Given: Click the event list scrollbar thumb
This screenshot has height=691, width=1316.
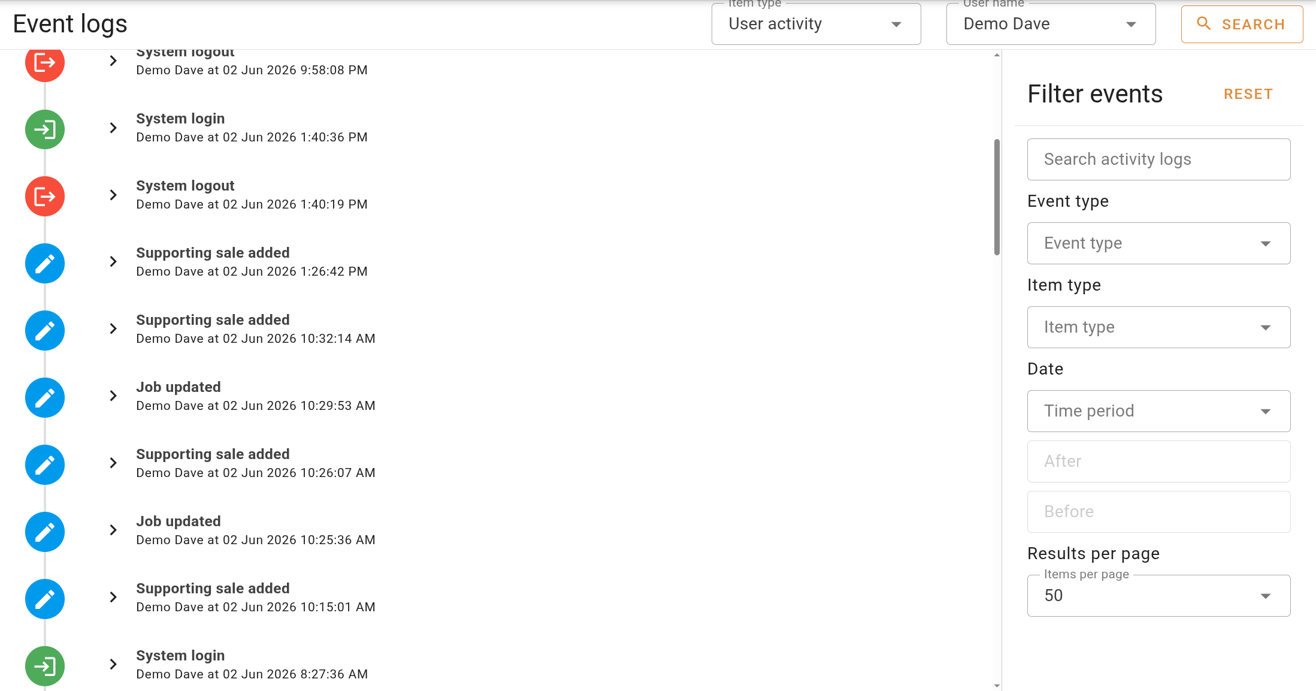Looking at the screenshot, I should 997,197.
